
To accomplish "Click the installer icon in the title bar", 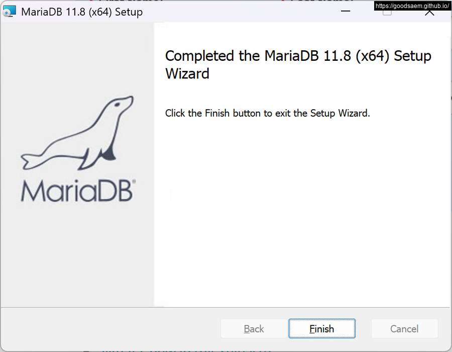I will point(9,12).
